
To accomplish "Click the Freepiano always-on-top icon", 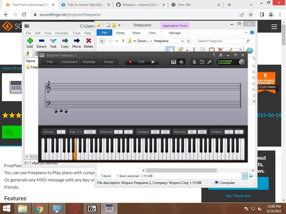I will click(x=221, y=55).
